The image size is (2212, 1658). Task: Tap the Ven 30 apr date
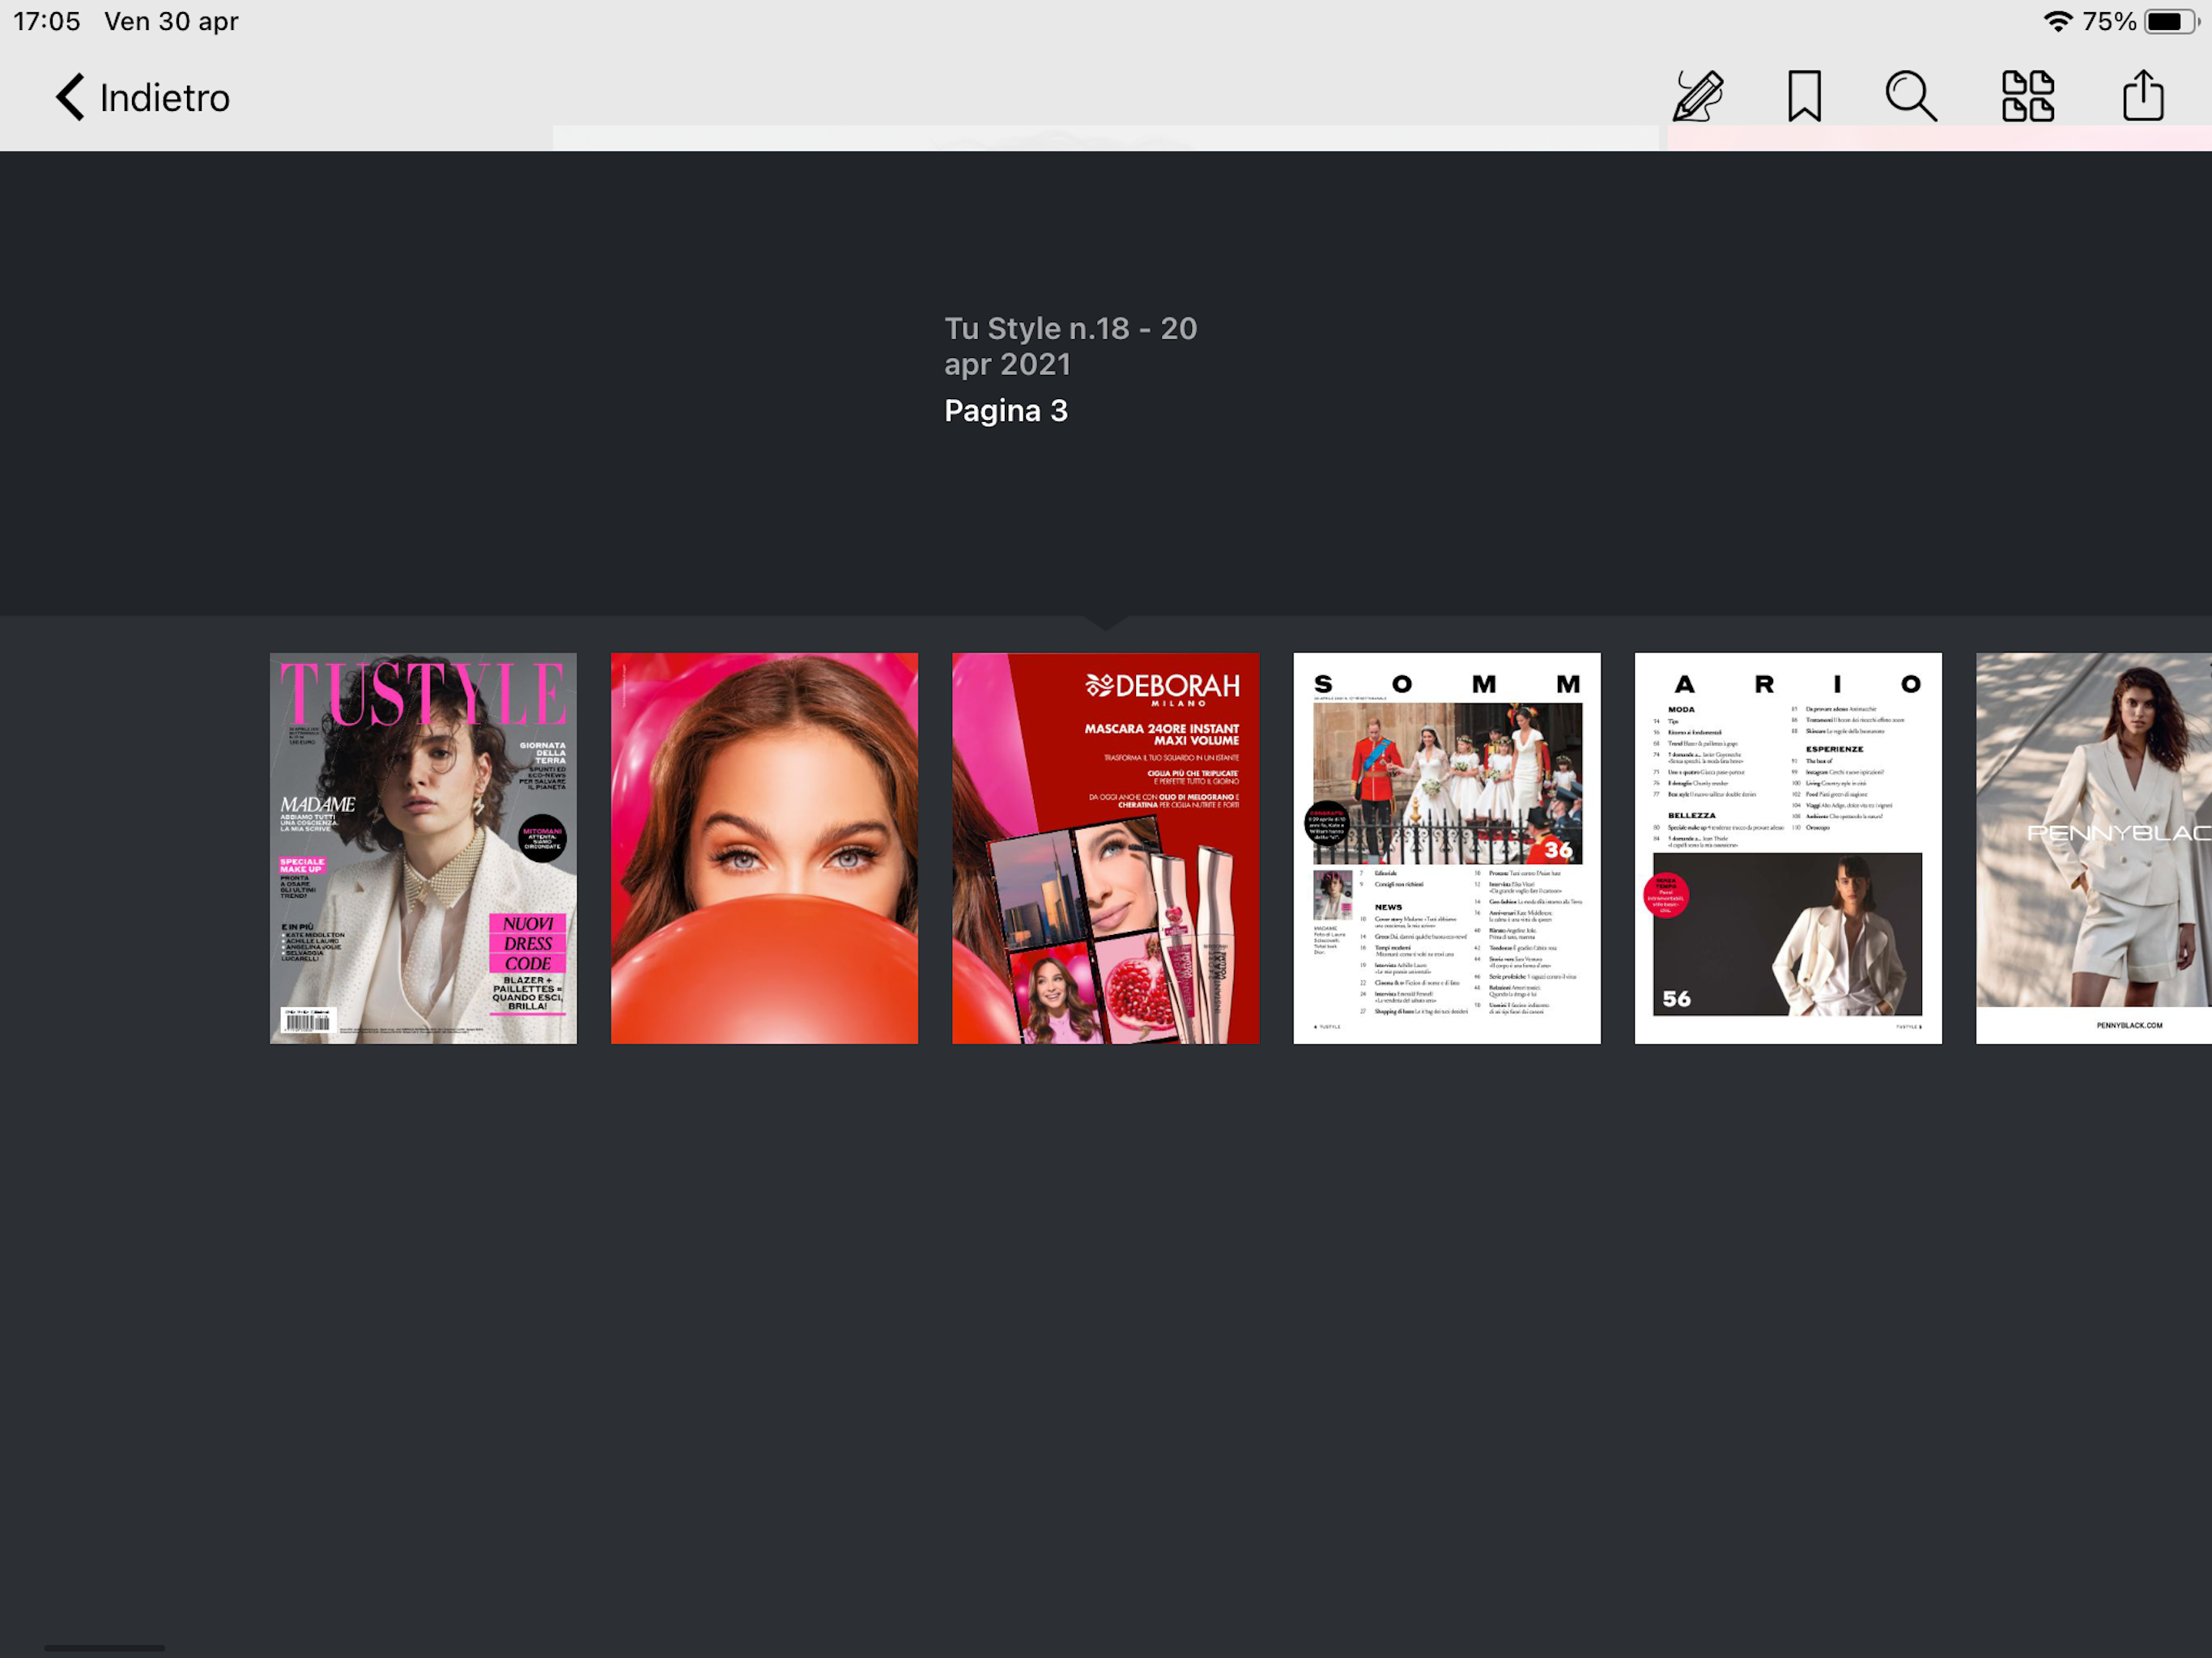(171, 21)
